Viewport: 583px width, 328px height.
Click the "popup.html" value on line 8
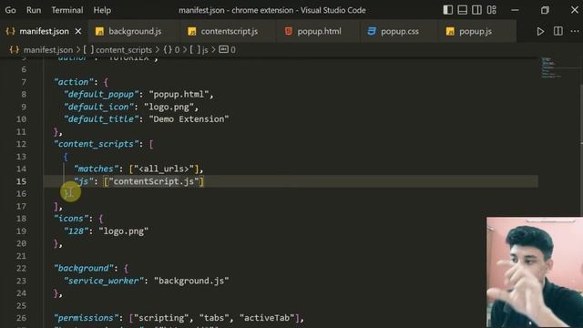(x=179, y=95)
